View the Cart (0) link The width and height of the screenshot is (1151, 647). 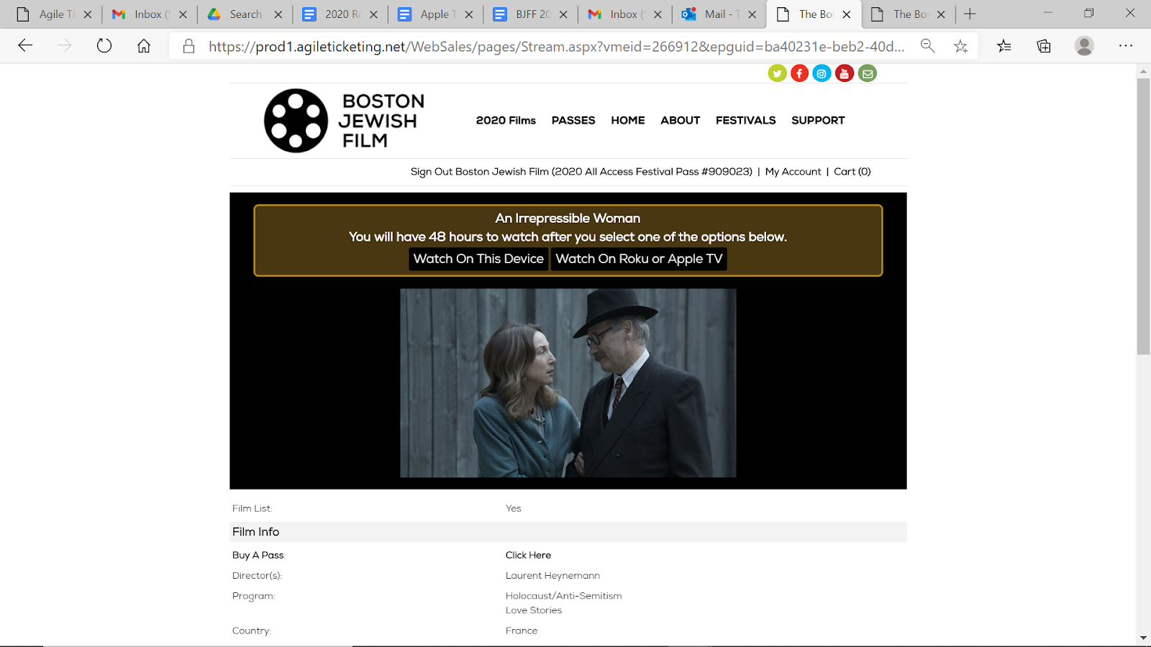[x=852, y=172]
